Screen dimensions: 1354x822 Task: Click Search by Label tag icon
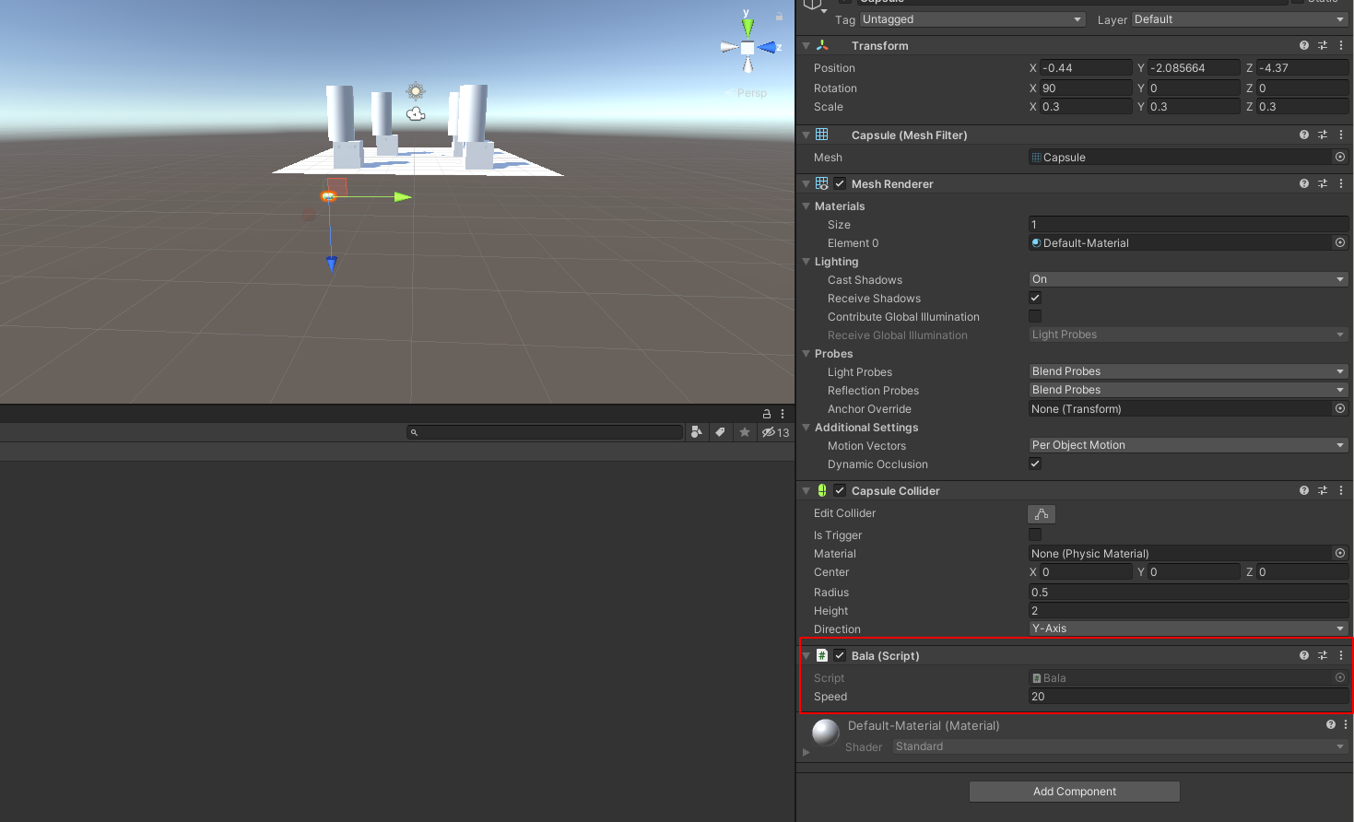pyautogui.click(x=721, y=432)
